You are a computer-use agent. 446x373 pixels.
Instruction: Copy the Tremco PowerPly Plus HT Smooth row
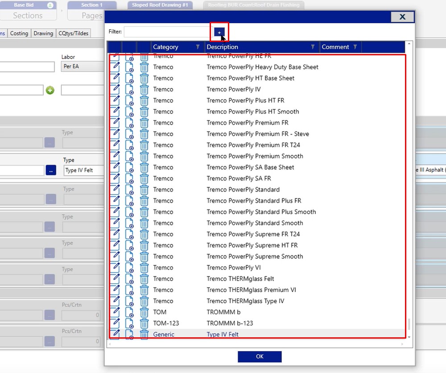(x=129, y=112)
